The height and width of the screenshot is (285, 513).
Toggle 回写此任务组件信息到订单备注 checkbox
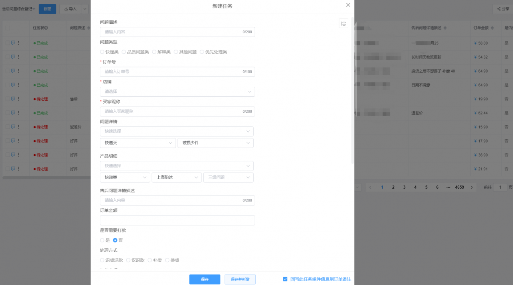[285, 279]
